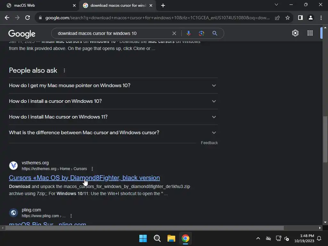
Task: Open "Cursors «Mac OS by Diamond8Fighter" link
Action: click(x=84, y=178)
